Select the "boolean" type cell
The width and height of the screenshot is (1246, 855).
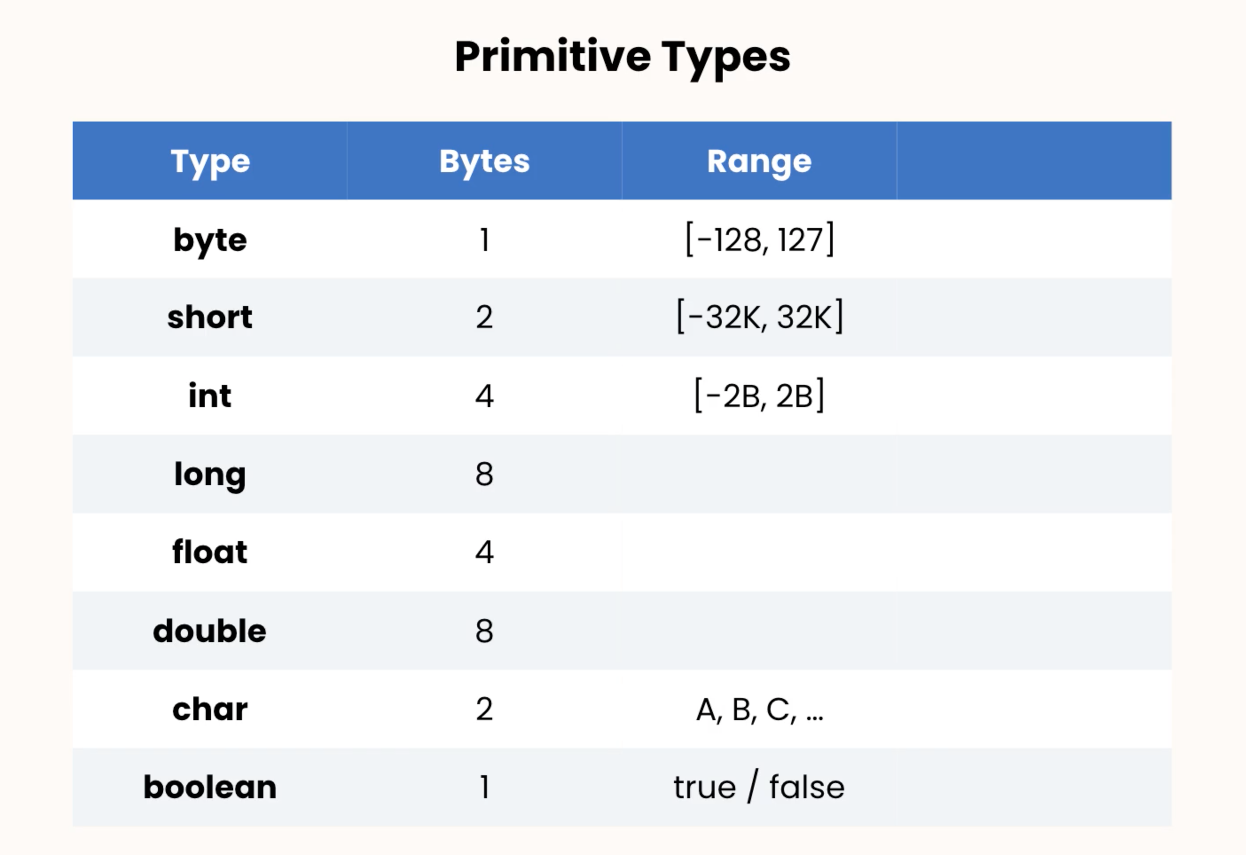coord(210,787)
